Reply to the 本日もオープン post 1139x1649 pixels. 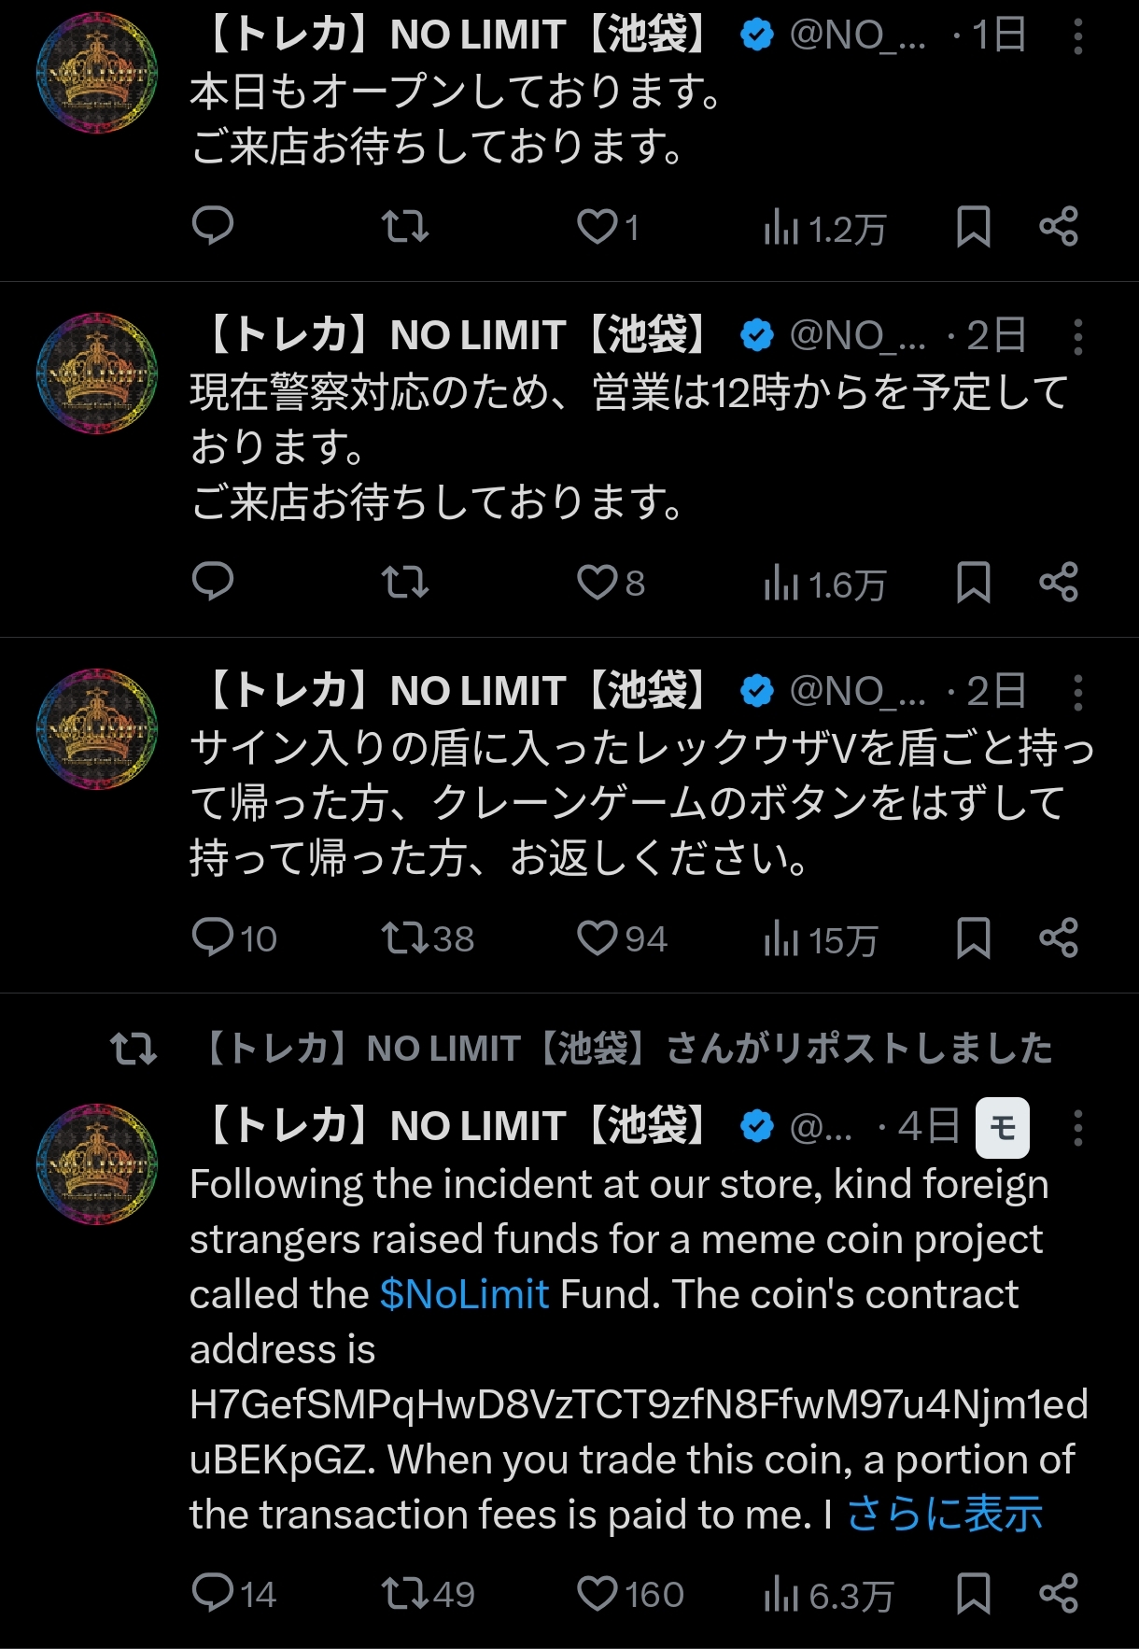(212, 226)
